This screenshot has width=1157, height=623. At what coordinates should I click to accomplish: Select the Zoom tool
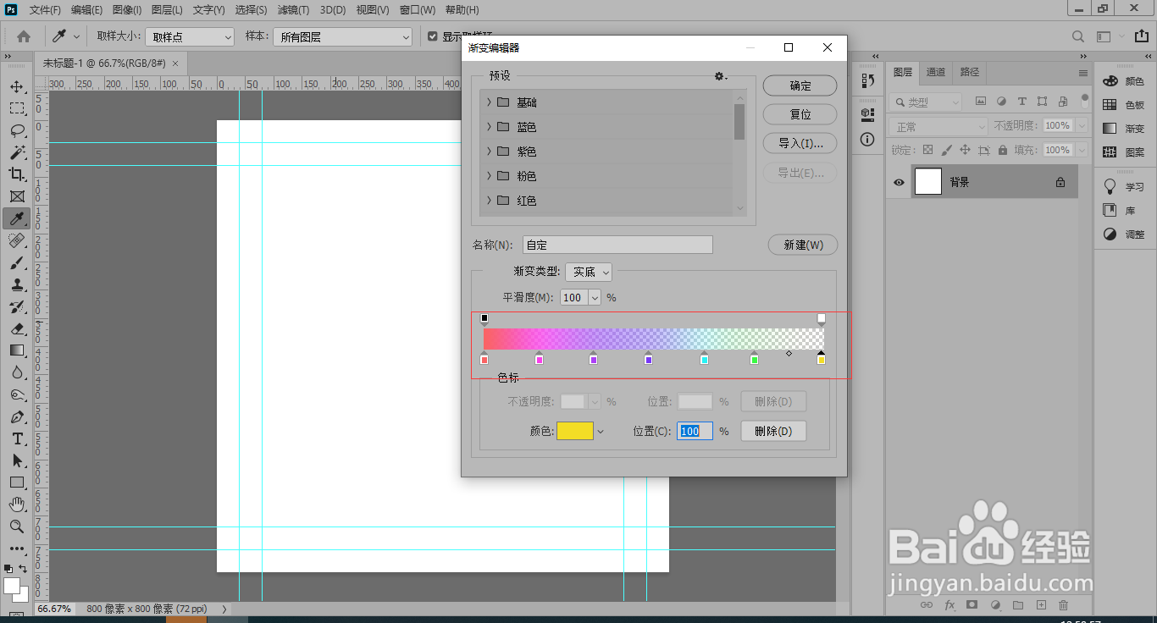(17, 527)
